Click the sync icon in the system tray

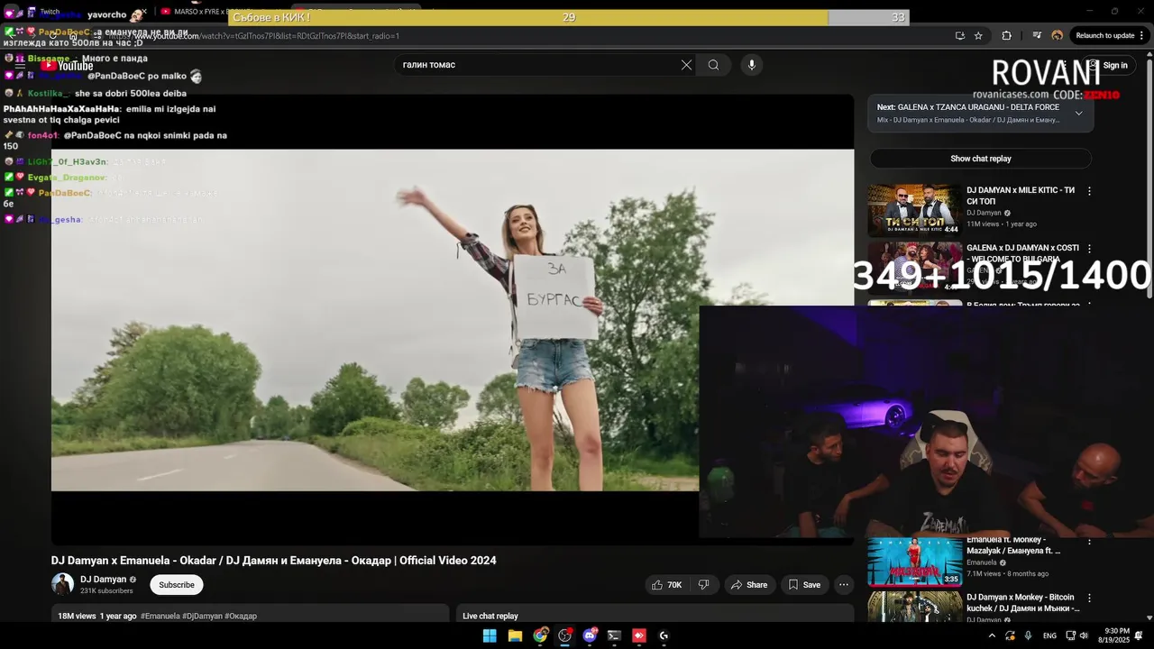(x=1011, y=635)
